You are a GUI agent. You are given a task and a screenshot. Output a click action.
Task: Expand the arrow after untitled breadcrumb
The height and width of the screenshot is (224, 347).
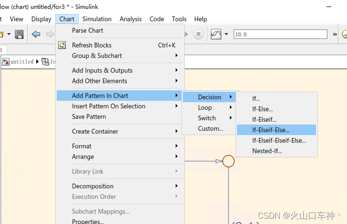pos(37,61)
